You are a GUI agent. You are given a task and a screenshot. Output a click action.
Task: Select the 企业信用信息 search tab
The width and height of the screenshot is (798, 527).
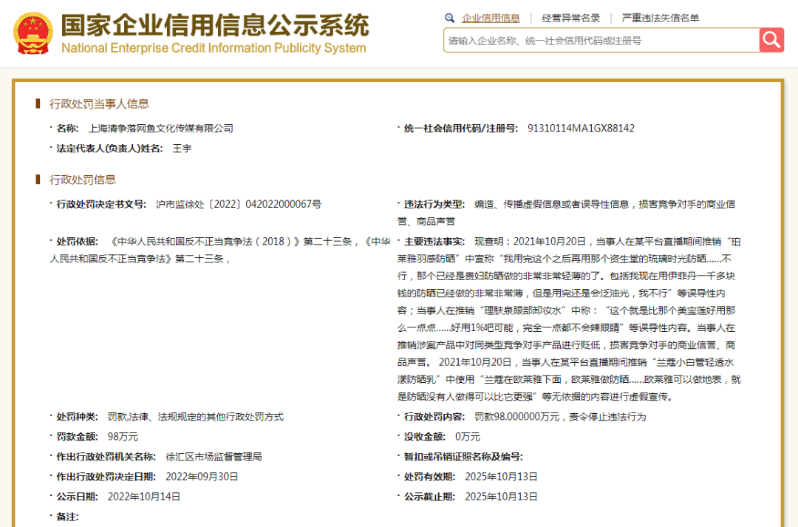[491, 18]
